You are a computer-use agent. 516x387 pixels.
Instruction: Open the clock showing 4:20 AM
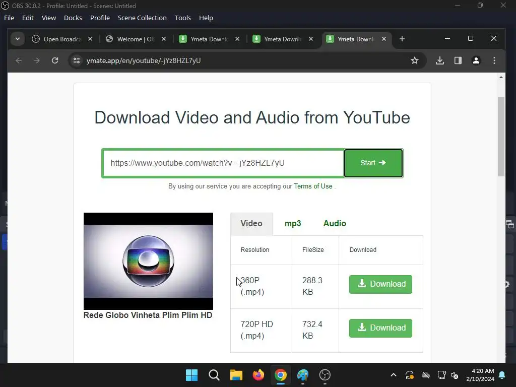point(480,375)
